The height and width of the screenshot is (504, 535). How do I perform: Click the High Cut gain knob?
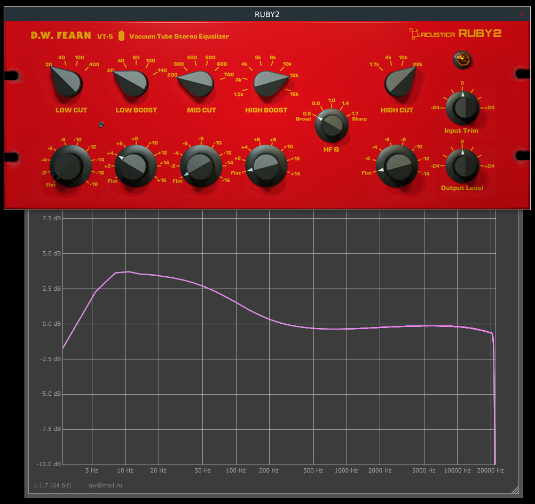point(397,166)
